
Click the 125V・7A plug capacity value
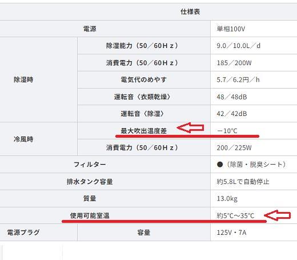[231, 233]
